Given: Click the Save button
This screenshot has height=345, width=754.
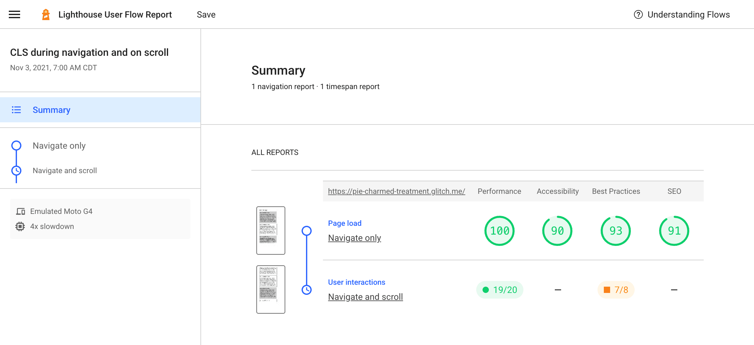Looking at the screenshot, I should (206, 14).
